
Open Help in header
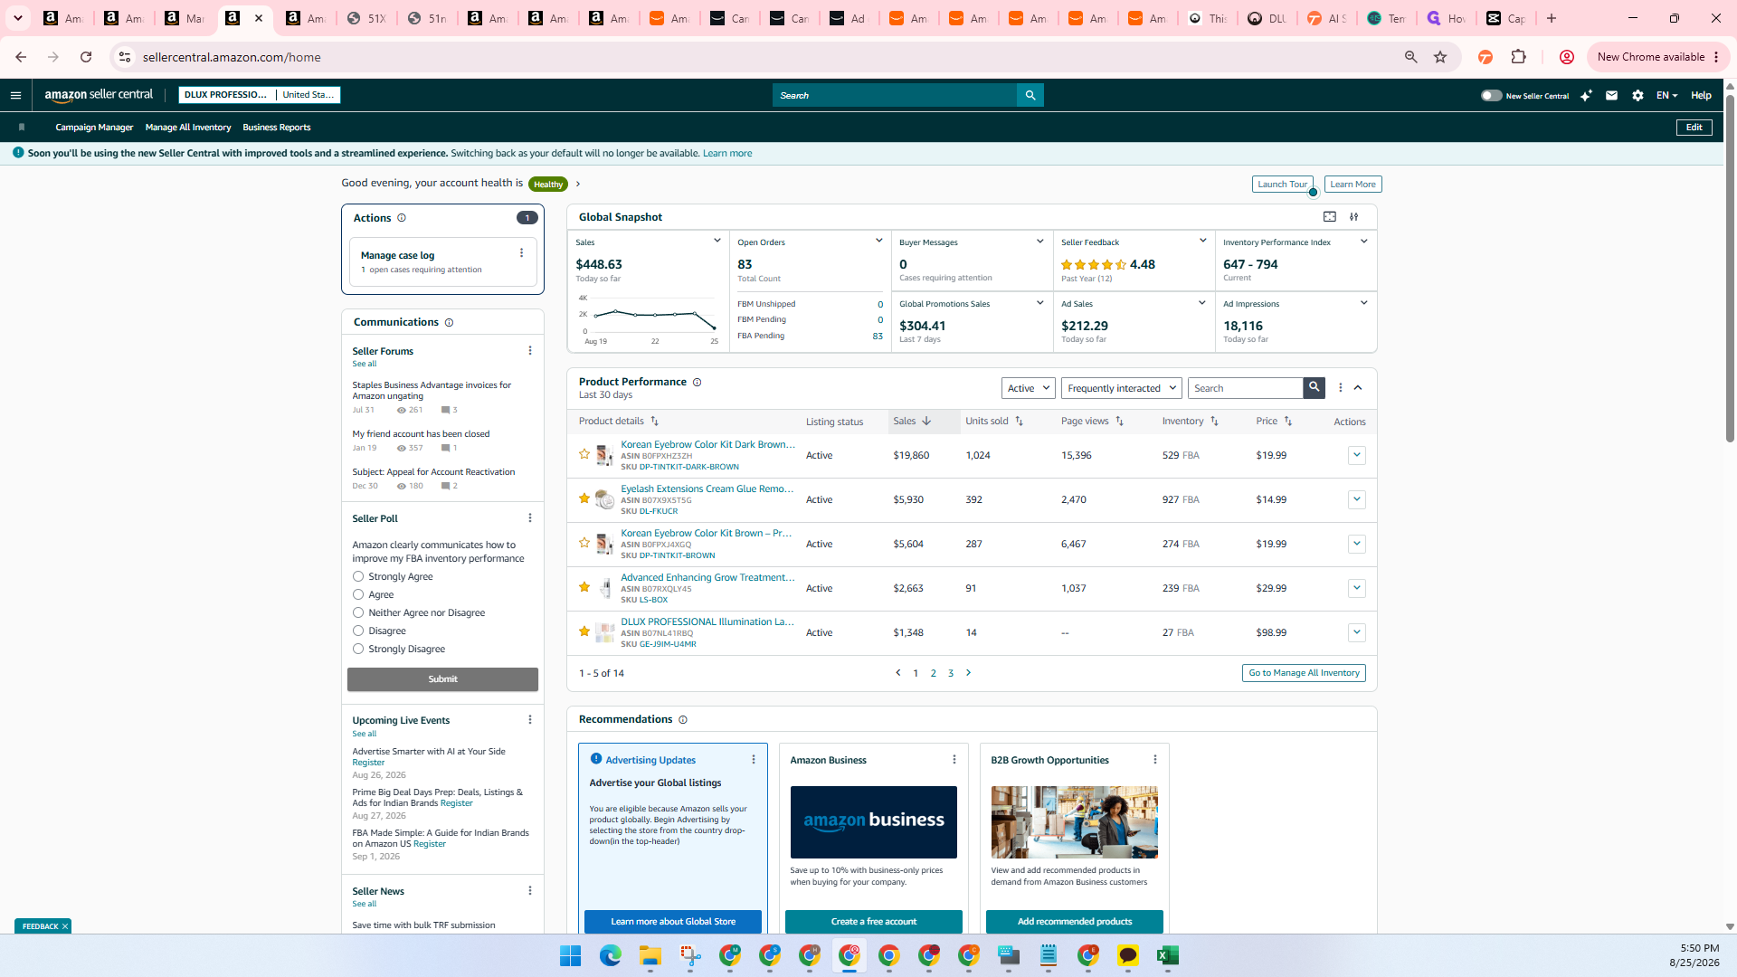pos(1701,95)
